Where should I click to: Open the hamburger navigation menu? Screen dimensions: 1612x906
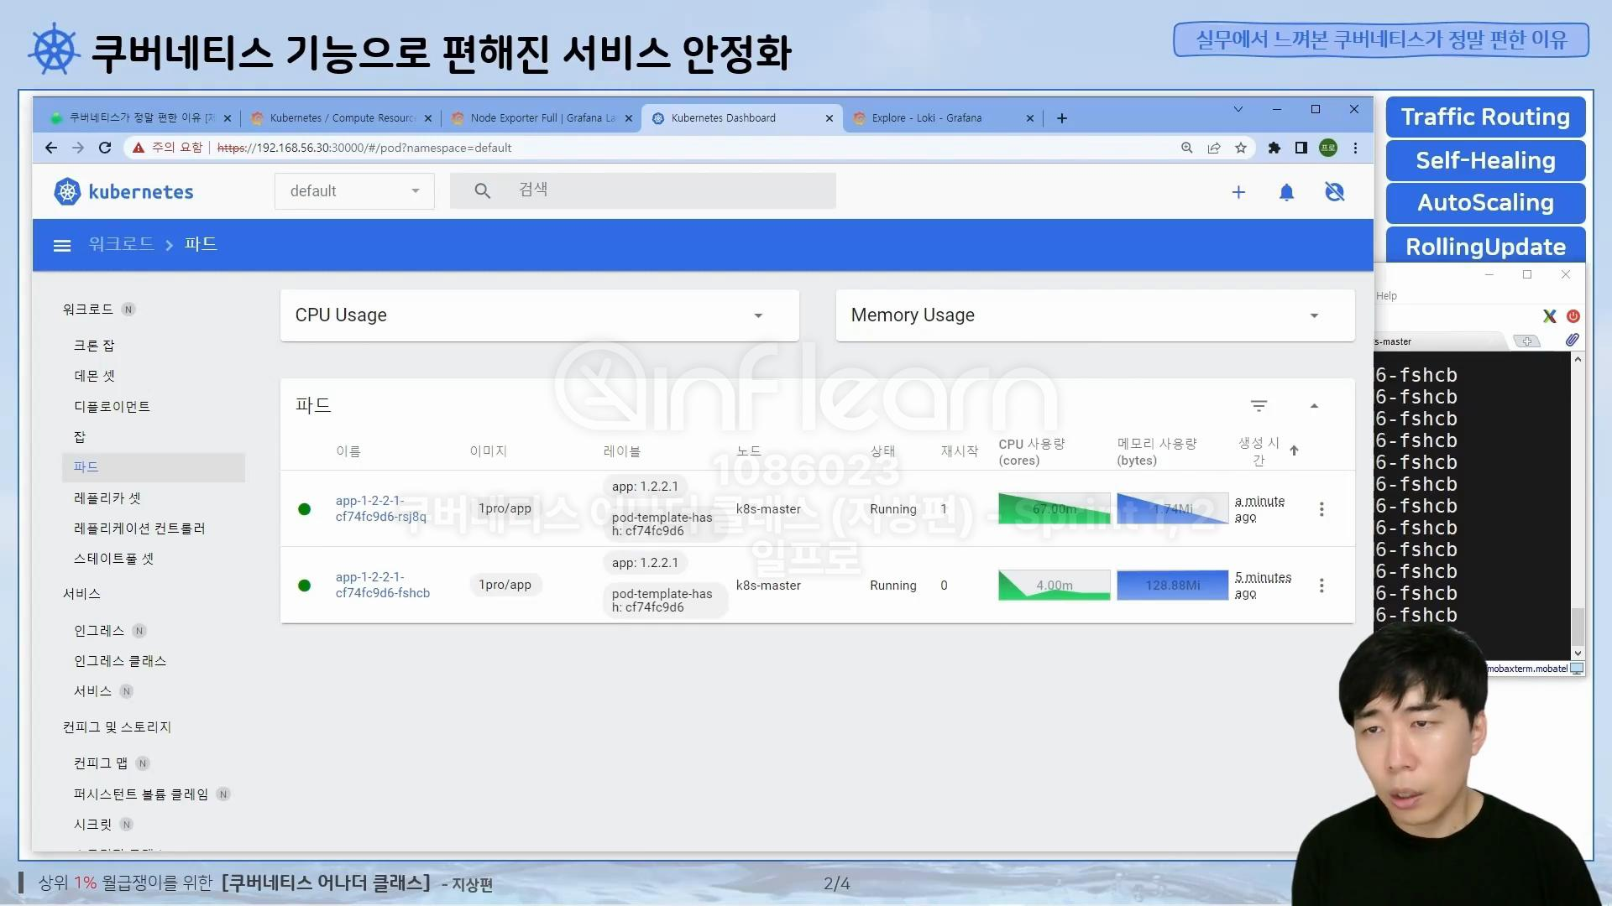[x=61, y=245]
